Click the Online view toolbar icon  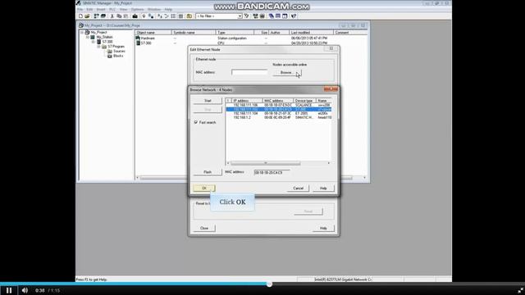[144, 16]
